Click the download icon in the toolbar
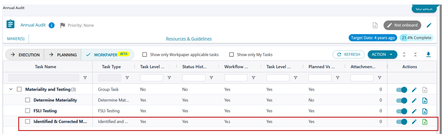 point(428,55)
